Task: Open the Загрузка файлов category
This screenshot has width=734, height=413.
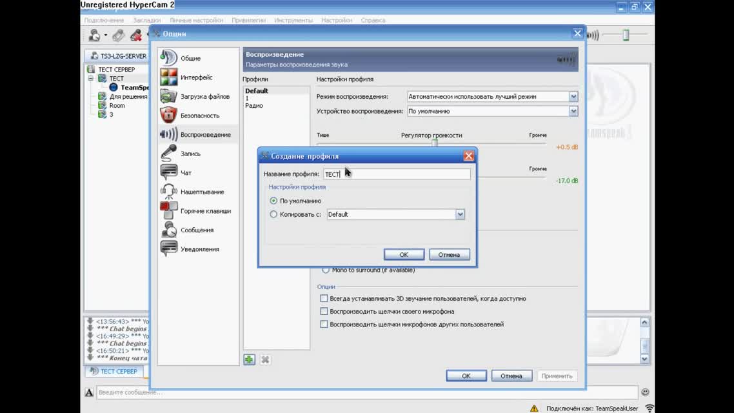Action: [198, 96]
